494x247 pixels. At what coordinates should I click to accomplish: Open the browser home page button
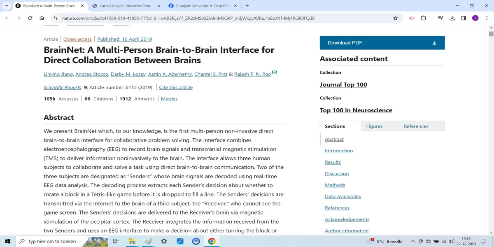[42, 18]
